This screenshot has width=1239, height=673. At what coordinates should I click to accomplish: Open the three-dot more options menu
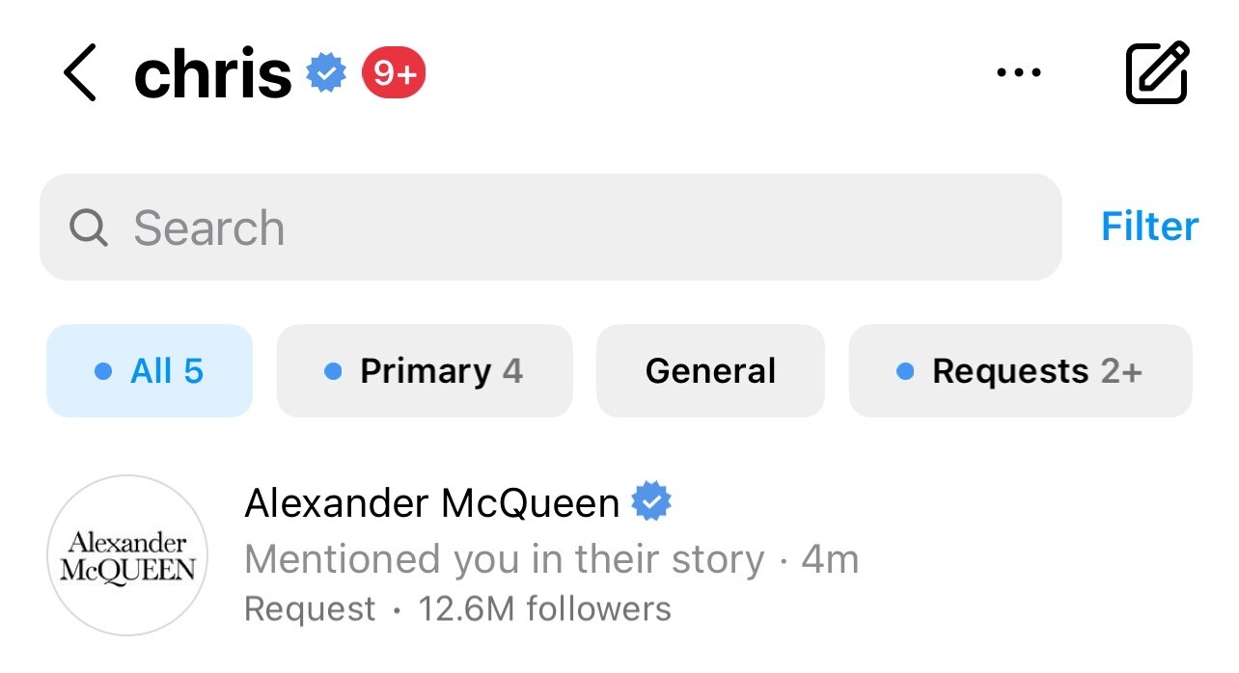click(x=1018, y=72)
